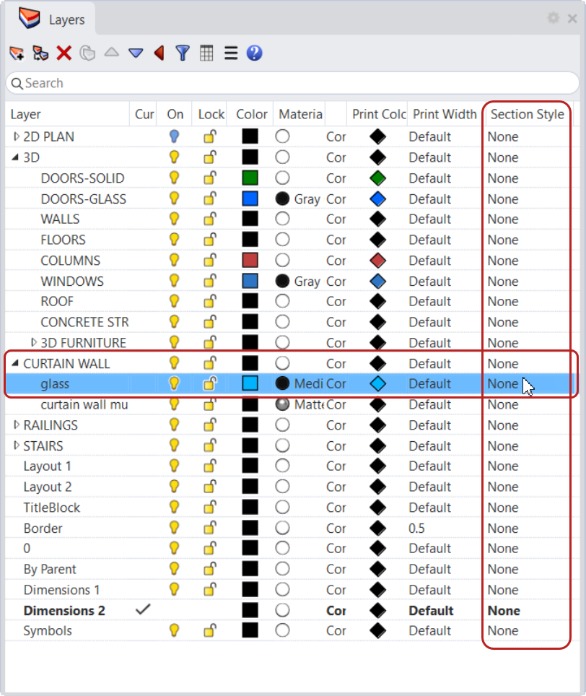Click the red Move Up One Parent arrow
The width and height of the screenshot is (586, 696).
point(159,53)
